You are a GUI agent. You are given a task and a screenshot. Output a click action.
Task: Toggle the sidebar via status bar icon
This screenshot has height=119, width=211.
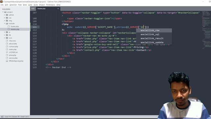(3, 117)
